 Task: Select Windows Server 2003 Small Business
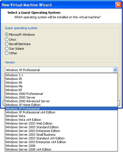click(61, 135)
